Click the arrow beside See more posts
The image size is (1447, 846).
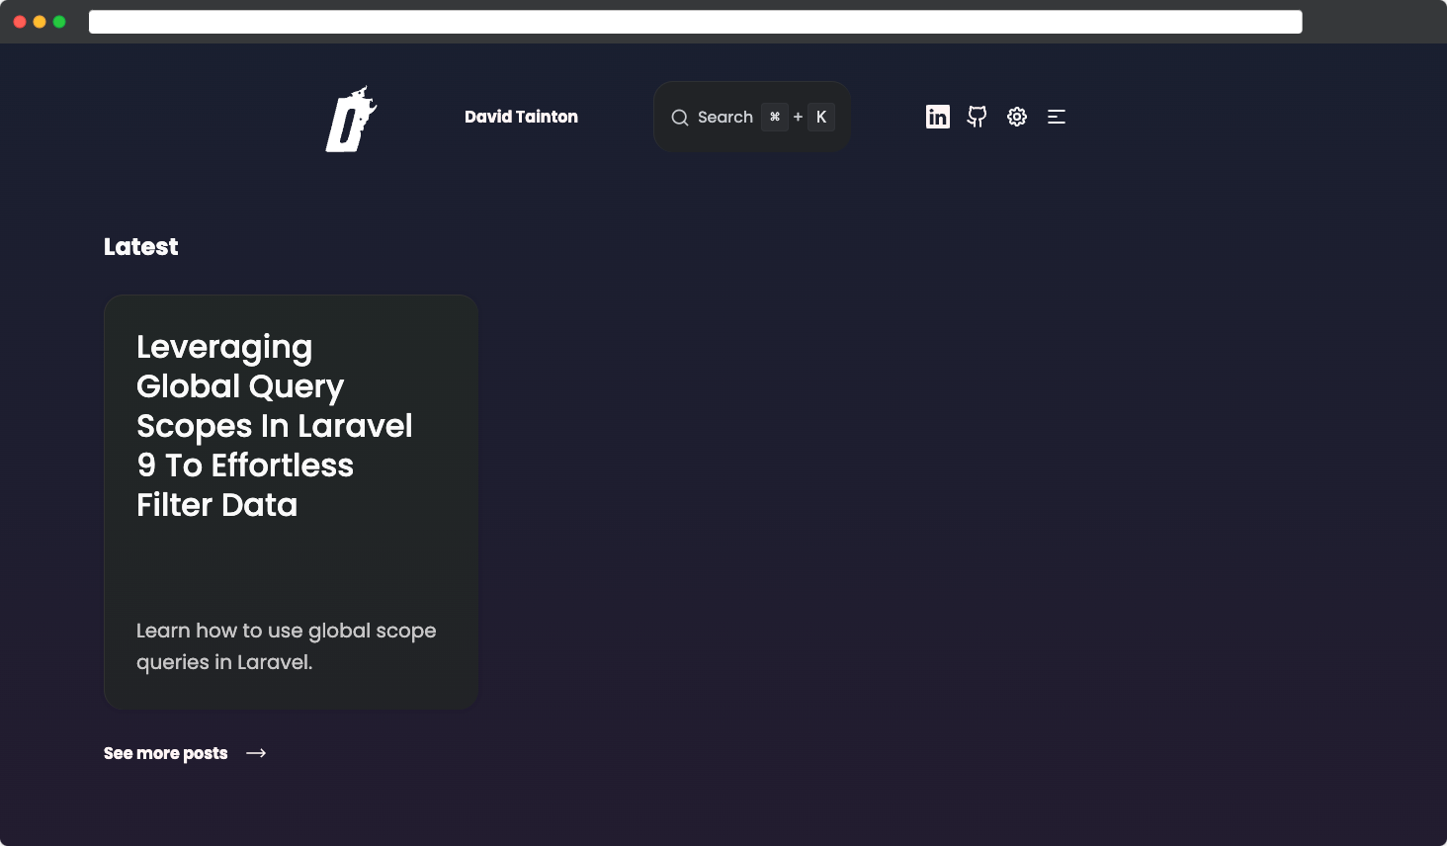click(x=256, y=753)
